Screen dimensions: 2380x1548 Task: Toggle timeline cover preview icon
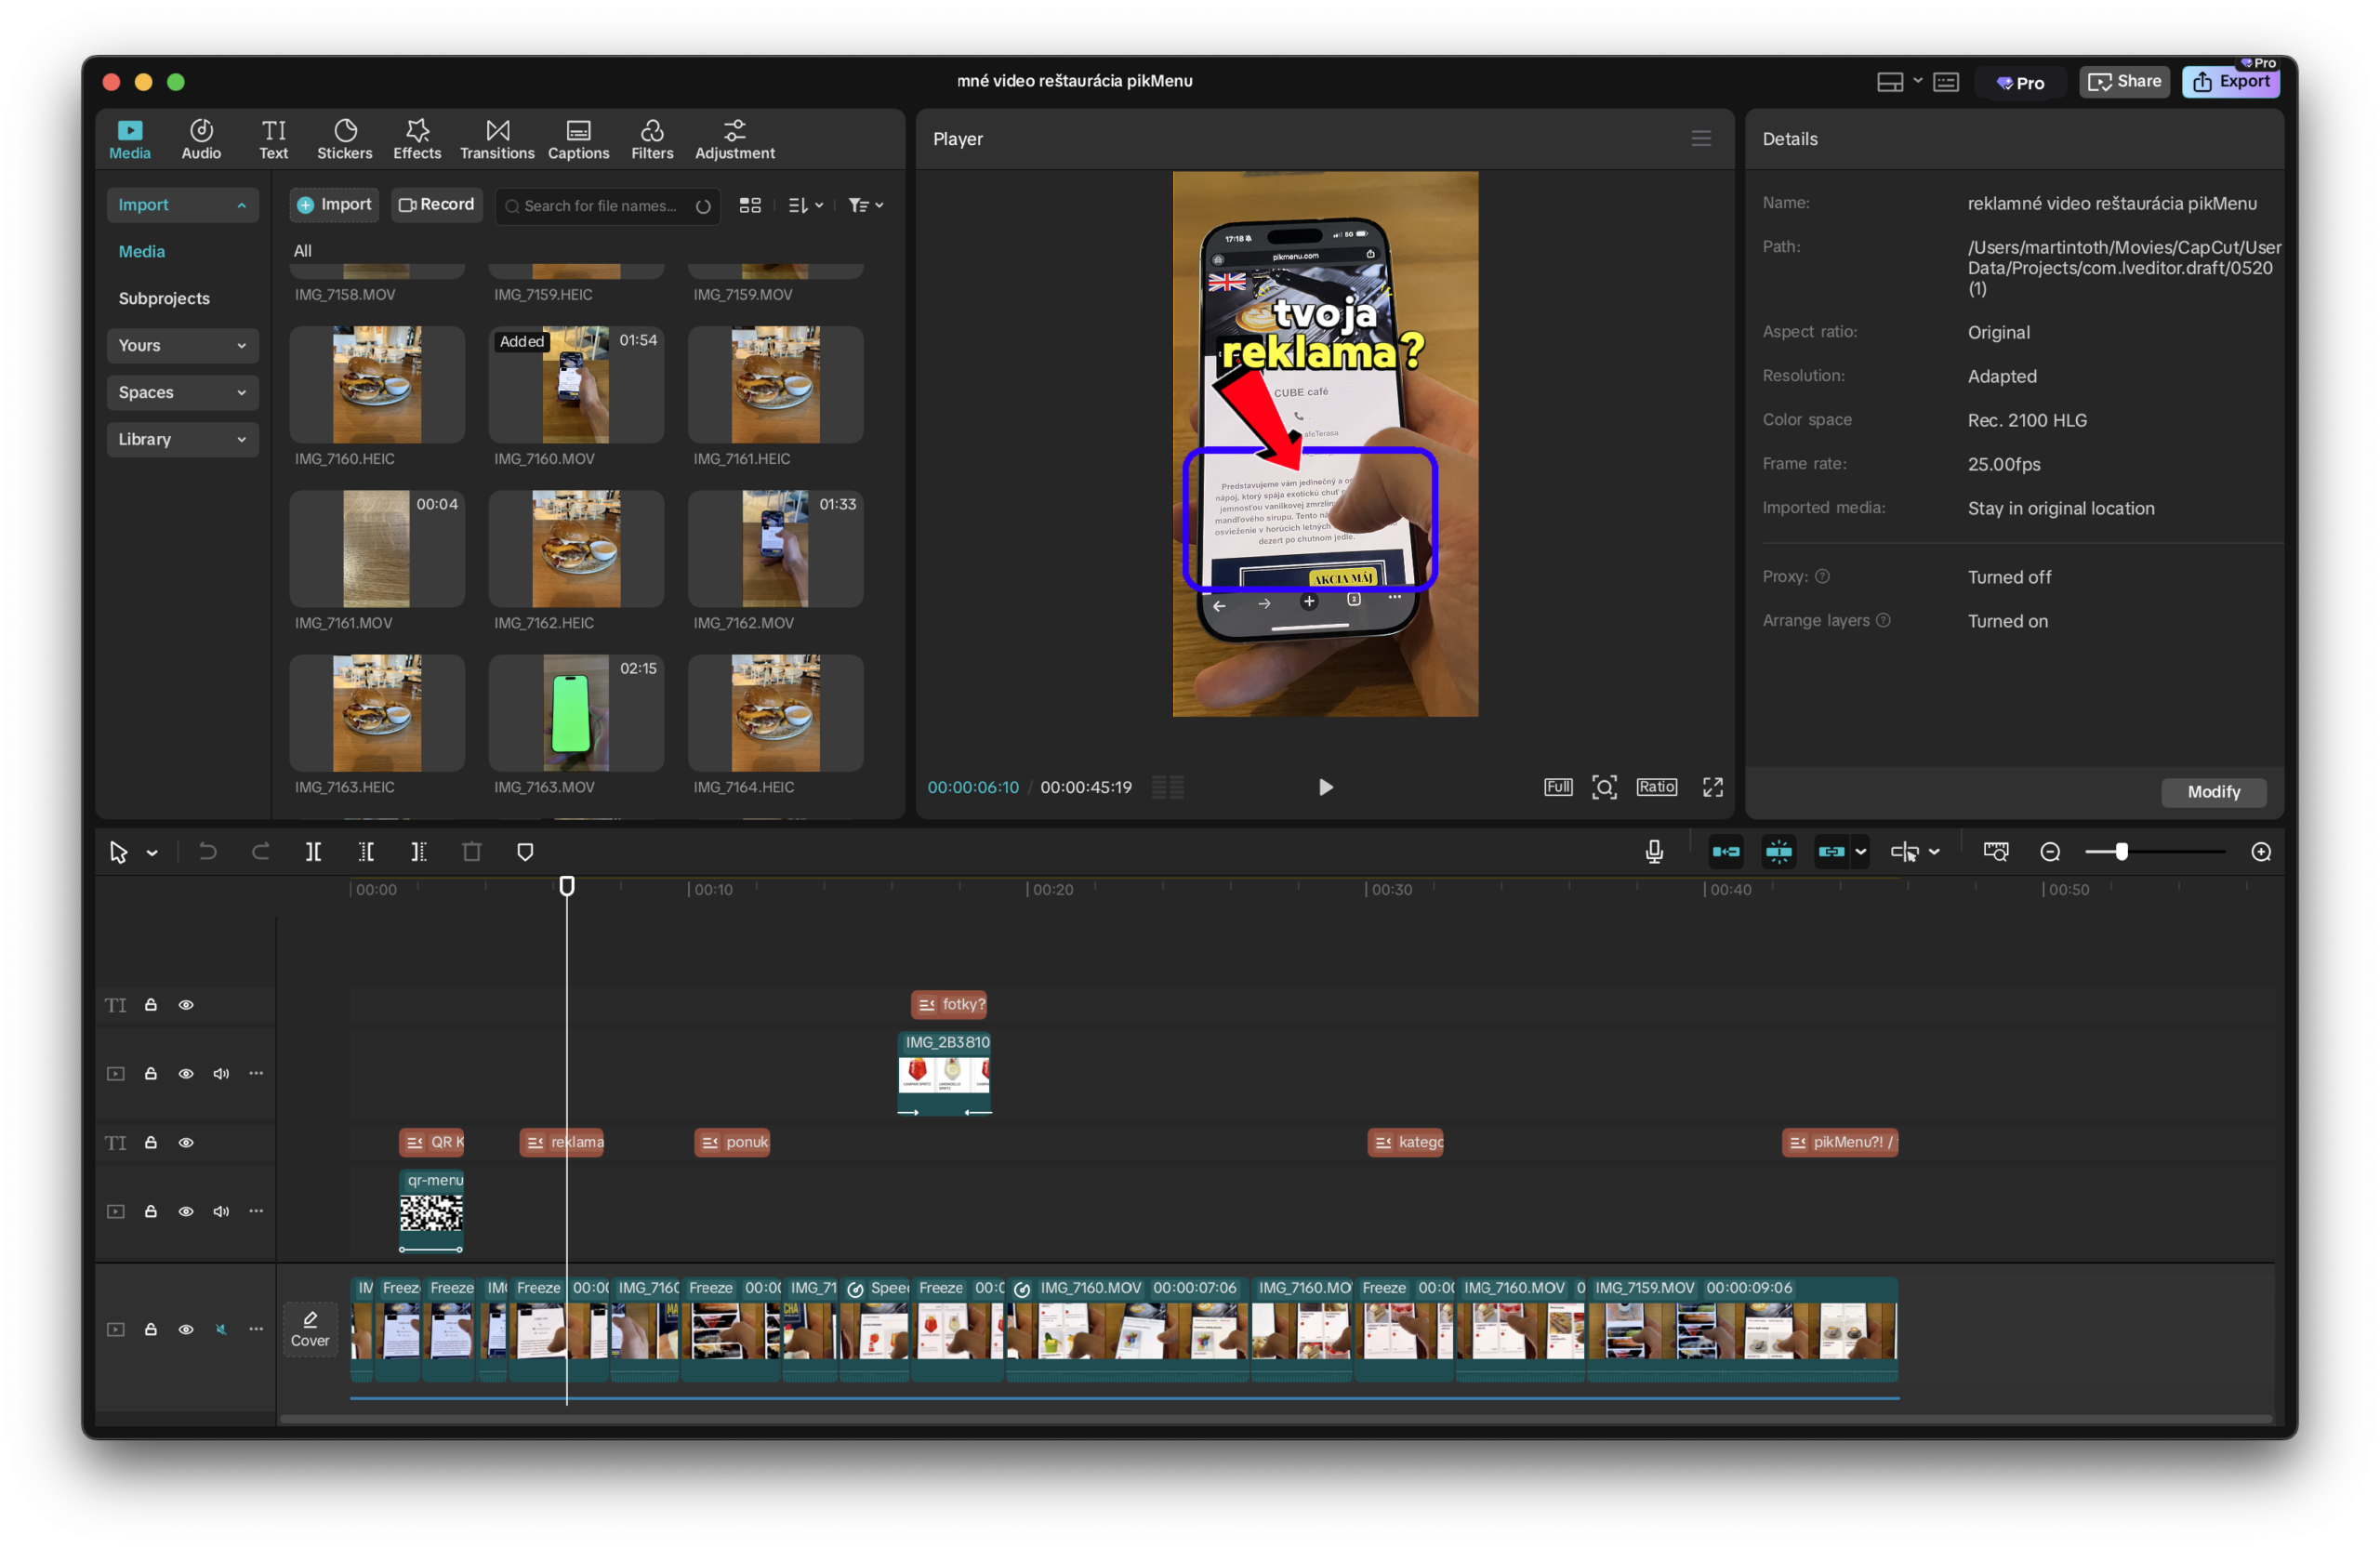(x=1995, y=852)
